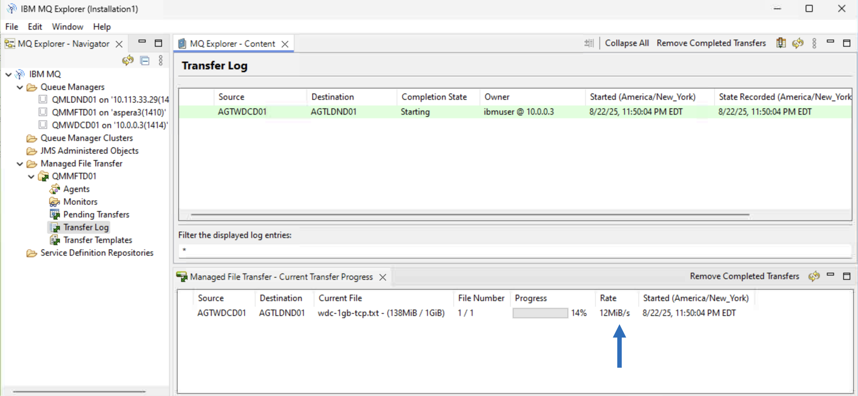
Task: Open the Content view menu dots
Action: pyautogui.click(x=814, y=43)
